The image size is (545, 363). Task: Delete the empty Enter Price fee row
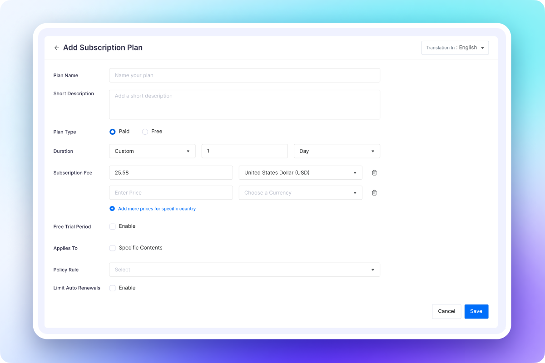pos(374,192)
